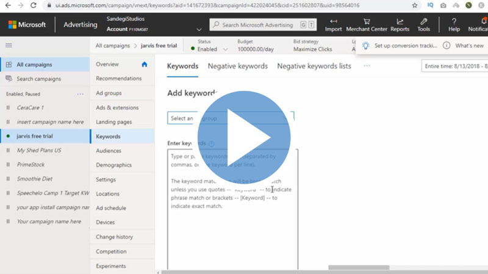This screenshot has width=488, height=274.
Task: Expand the account selector dropdown
Action: (x=199, y=29)
